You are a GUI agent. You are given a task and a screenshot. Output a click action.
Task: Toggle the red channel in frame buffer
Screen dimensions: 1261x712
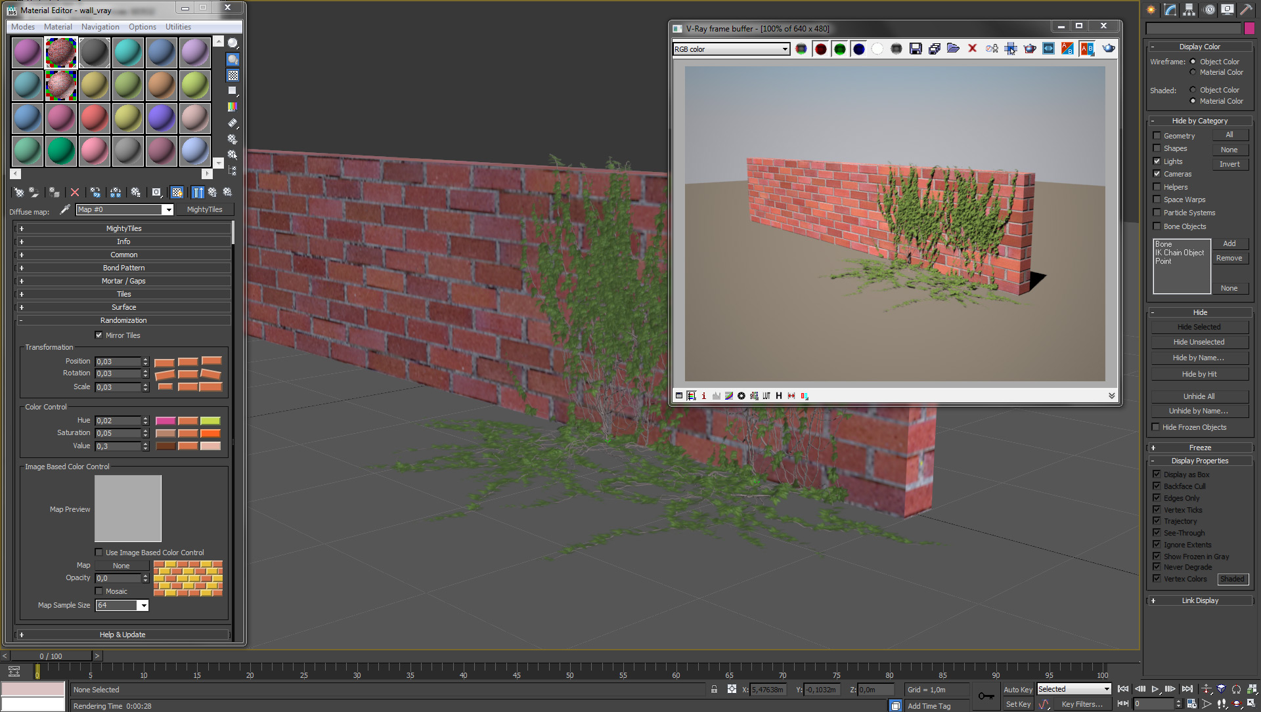820,49
